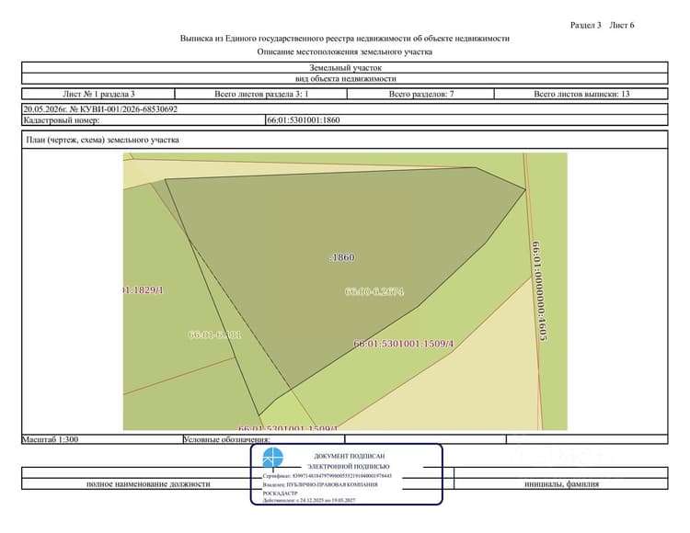Click 'Всего листов раздела 3: 1' cell

261,94
